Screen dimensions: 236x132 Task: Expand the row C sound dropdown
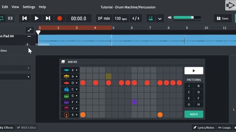click(77, 89)
